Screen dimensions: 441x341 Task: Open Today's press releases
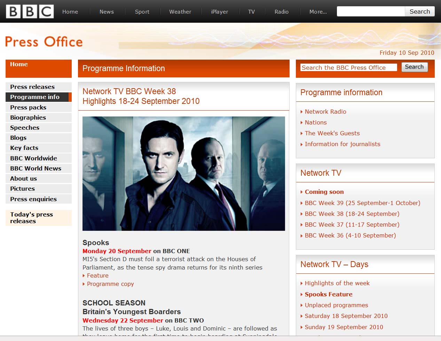(31, 218)
